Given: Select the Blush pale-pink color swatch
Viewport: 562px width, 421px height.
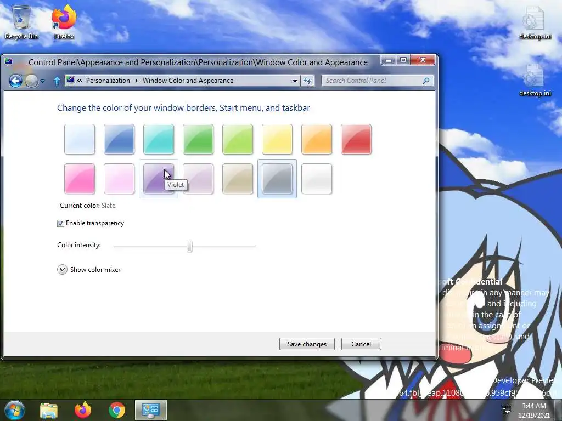Looking at the screenshot, I should [x=119, y=179].
